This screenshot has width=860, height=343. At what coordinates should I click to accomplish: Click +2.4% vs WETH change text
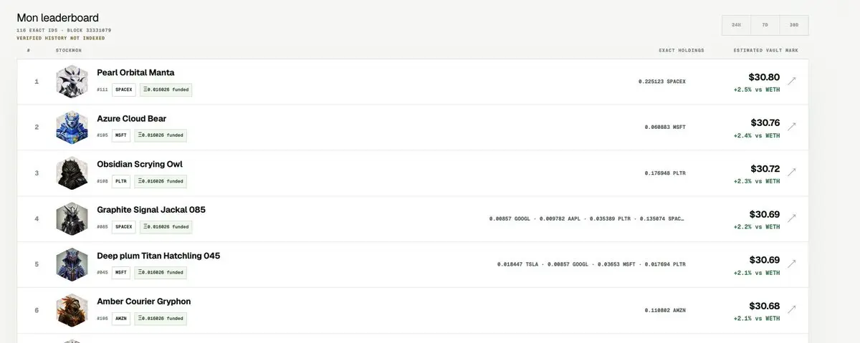pos(757,135)
